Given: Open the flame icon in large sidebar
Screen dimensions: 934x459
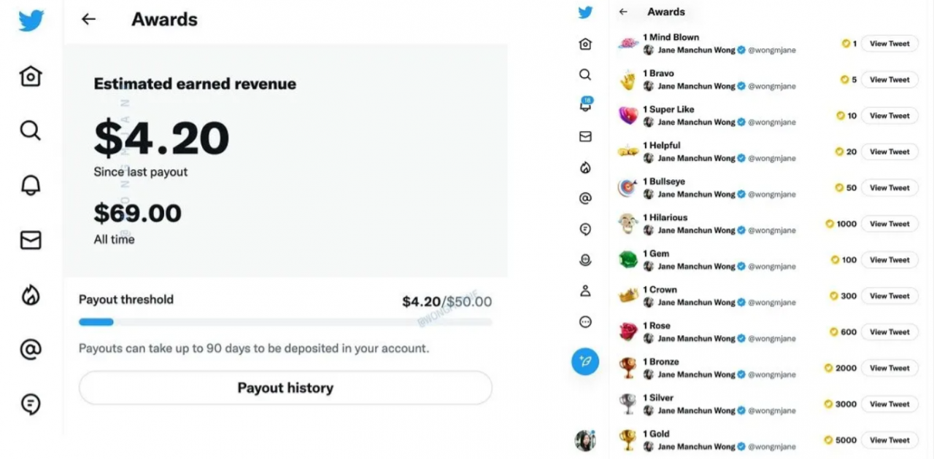Looking at the screenshot, I should [31, 294].
